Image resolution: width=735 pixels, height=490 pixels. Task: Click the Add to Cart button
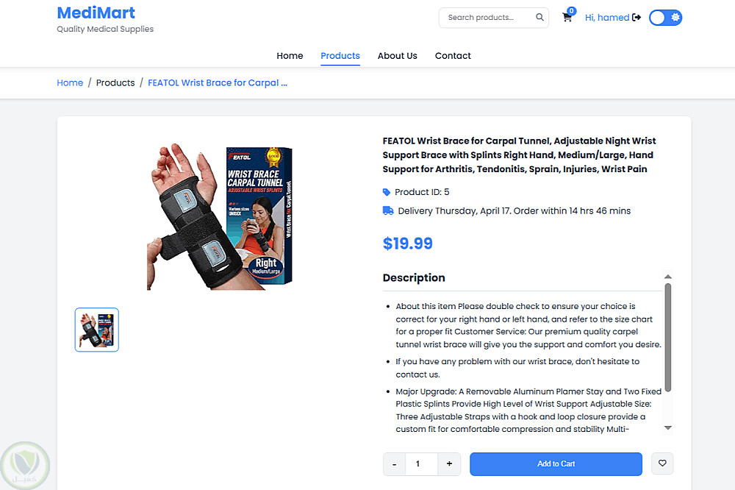tap(556, 464)
